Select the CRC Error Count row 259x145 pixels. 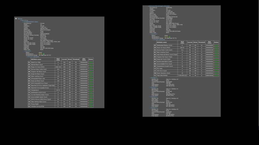point(186,71)
